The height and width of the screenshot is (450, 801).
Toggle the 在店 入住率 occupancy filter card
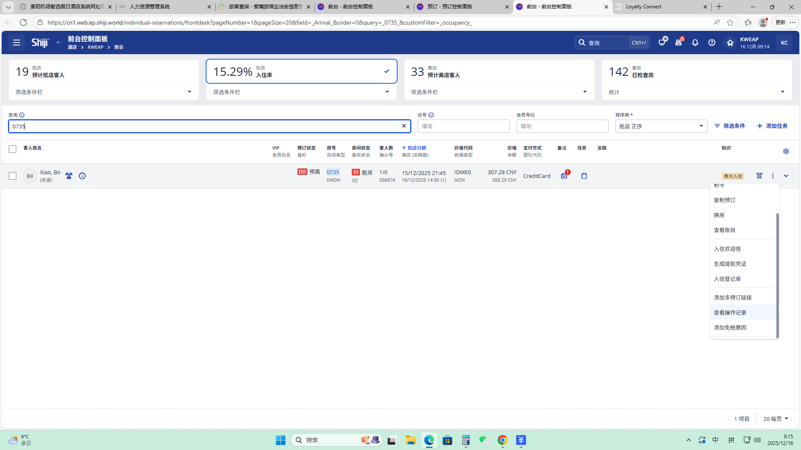(x=301, y=71)
